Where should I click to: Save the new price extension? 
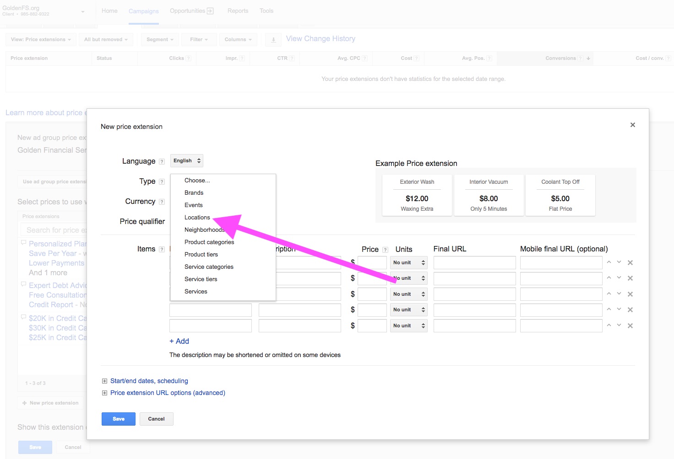click(118, 418)
